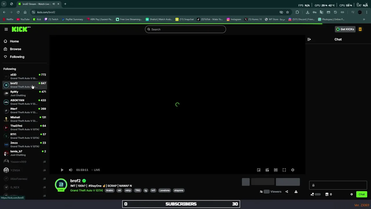Open RpWy's Just Chatting stream
The image size is (371, 209).
[x=25, y=93]
